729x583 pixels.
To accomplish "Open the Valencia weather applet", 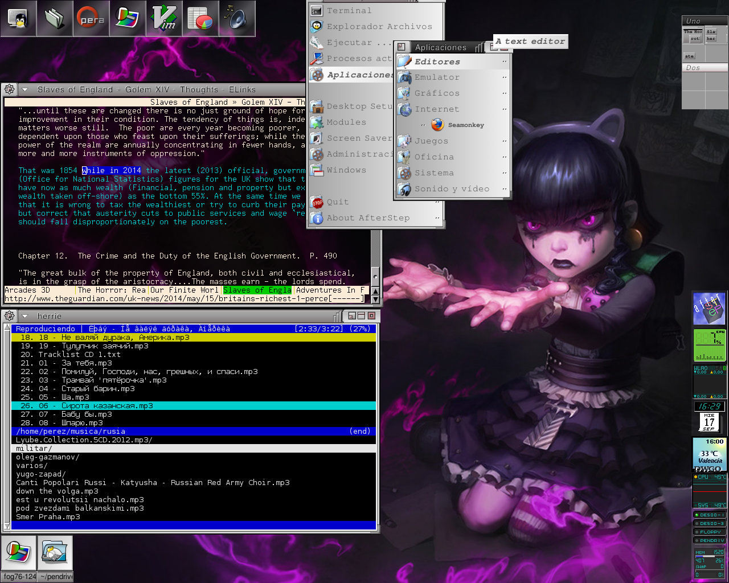I will pyautogui.click(x=709, y=454).
